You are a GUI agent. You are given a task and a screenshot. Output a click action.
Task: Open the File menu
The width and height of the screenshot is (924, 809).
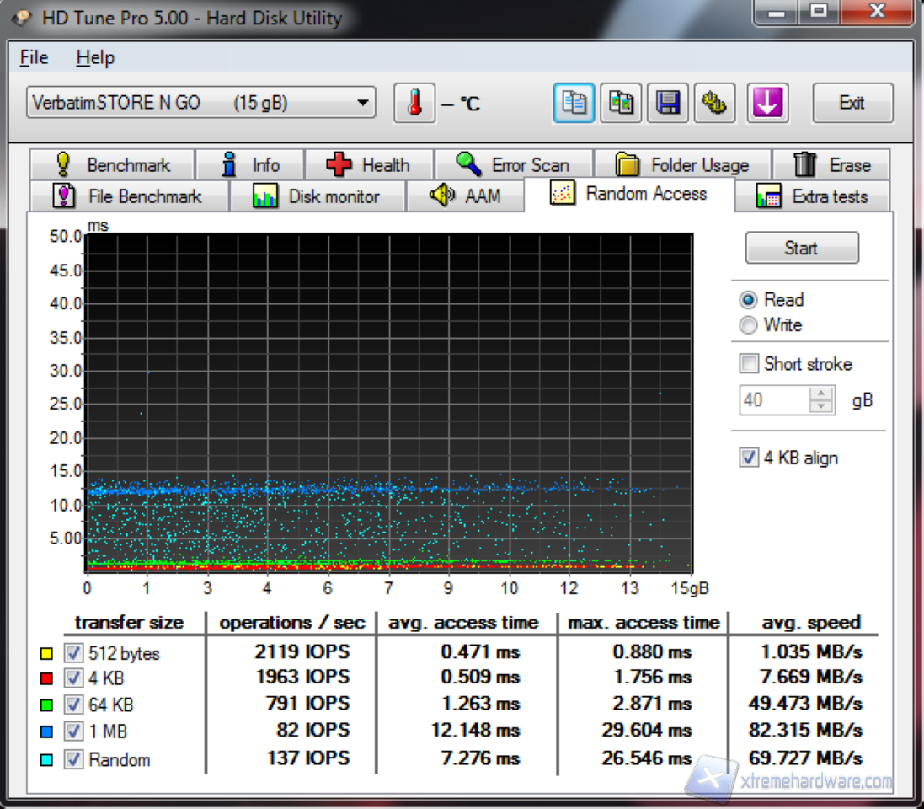click(x=34, y=58)
